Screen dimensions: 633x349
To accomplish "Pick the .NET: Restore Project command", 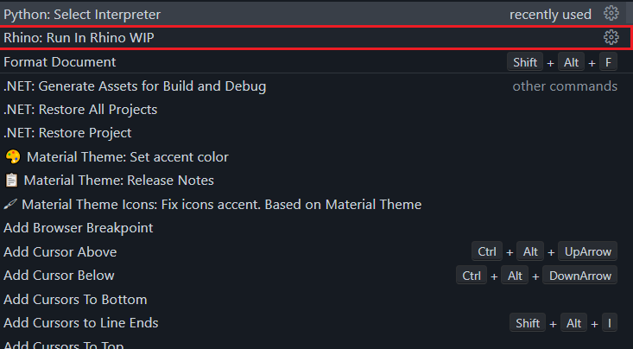I will coord(67,133).
